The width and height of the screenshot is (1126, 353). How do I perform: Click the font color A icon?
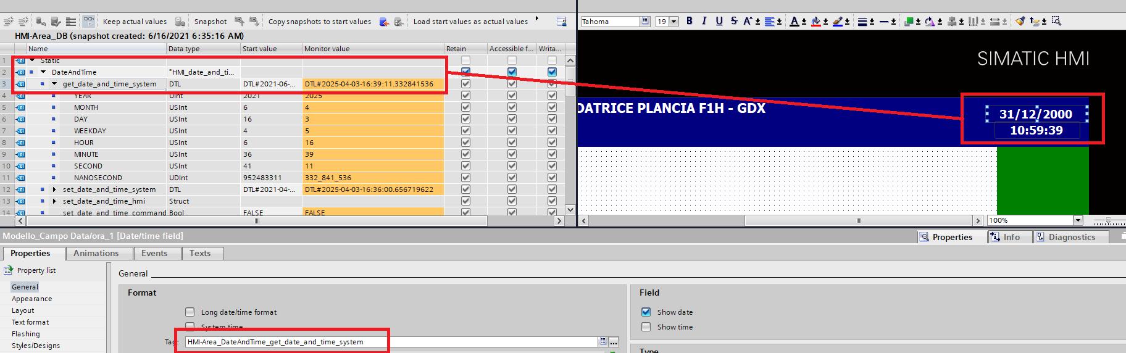794,22
